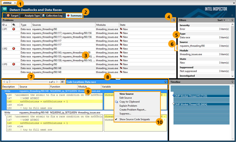Click the Copy to Clipboard icon
The image size is (236, 142).
click(117, 101)
